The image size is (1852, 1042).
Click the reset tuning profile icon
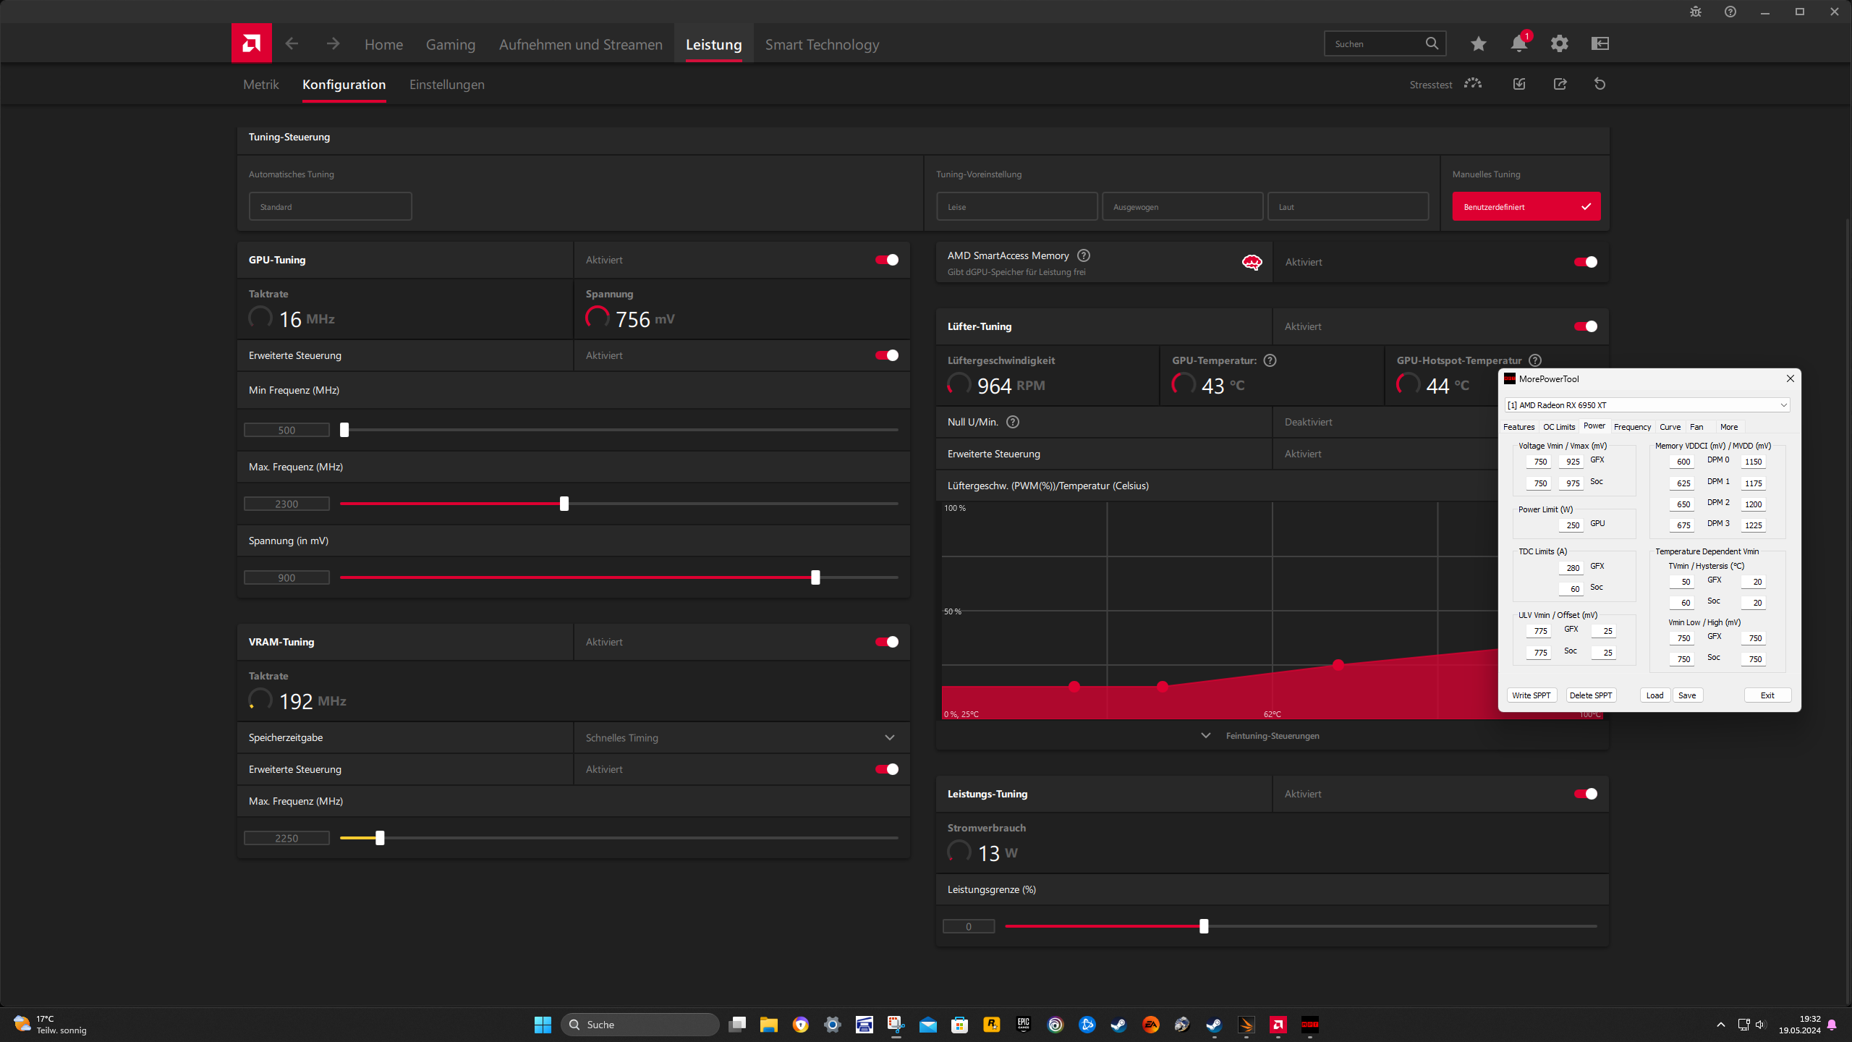point(1600,84)
